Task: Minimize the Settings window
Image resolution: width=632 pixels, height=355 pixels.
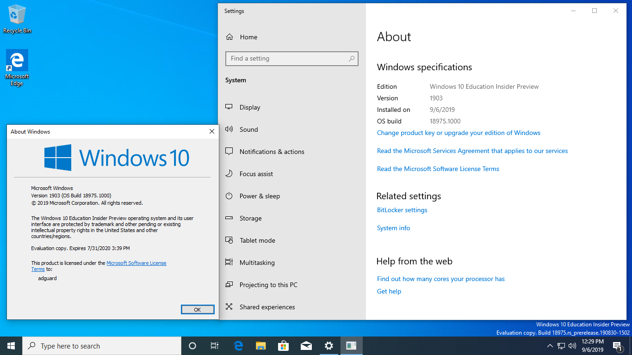Action: pos(573,11)
